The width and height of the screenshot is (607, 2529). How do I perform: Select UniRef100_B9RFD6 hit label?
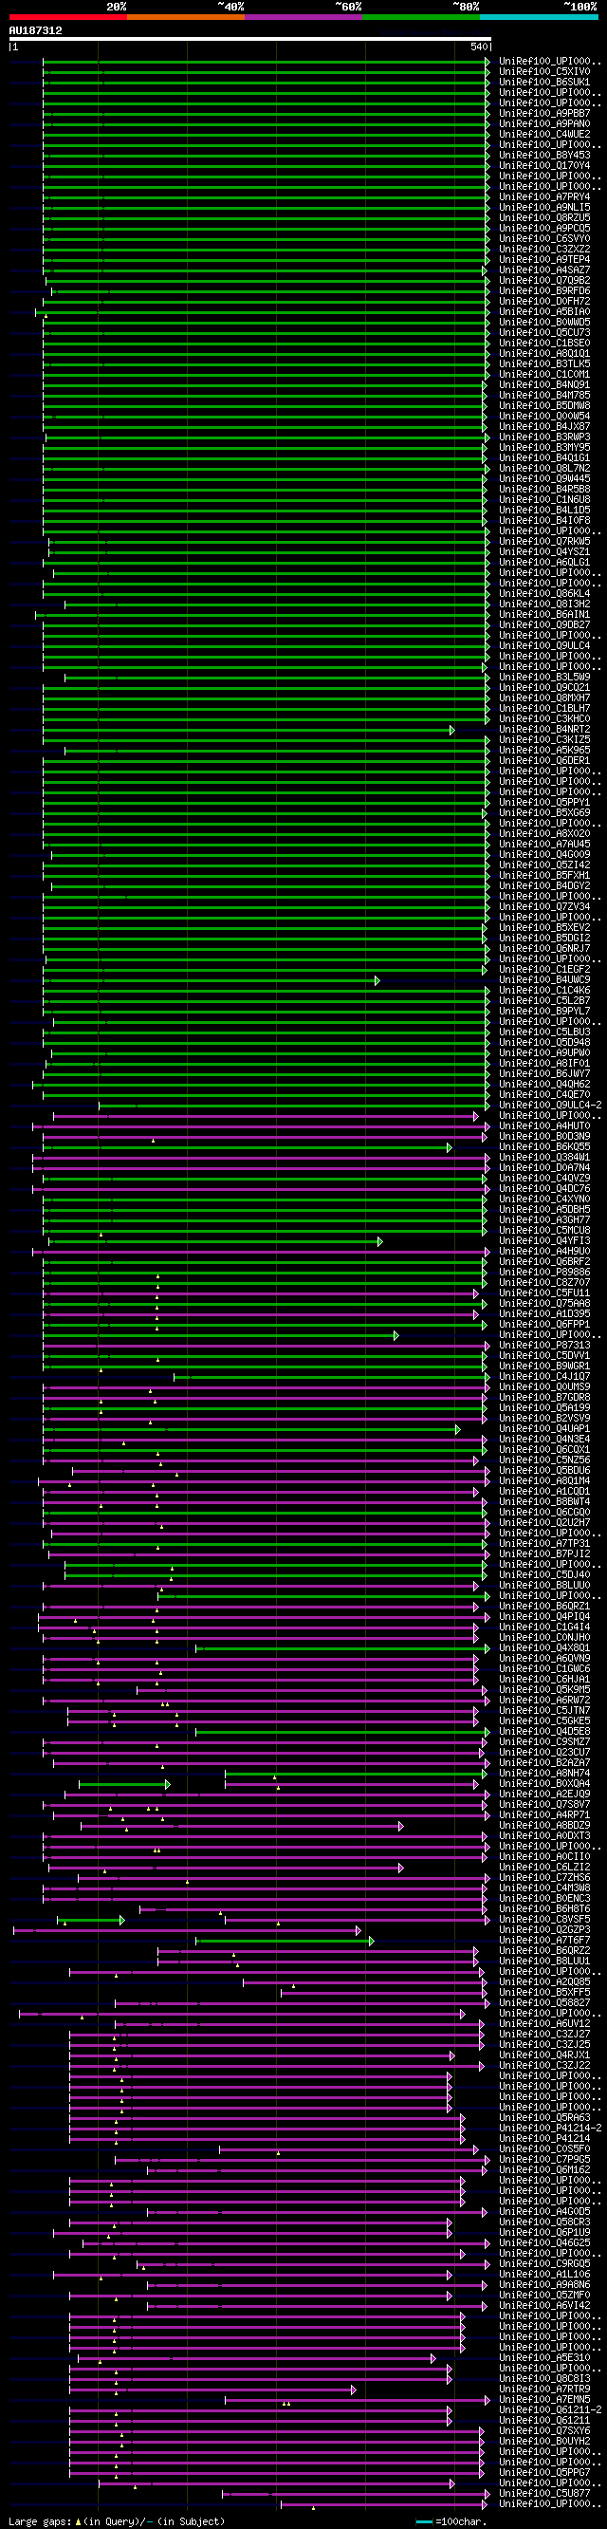click(x=544, y=290)
